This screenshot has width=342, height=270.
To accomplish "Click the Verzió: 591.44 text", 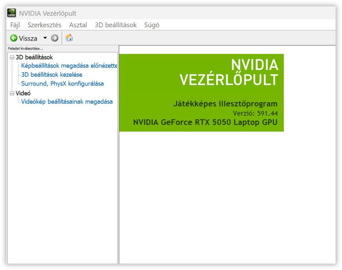I will (255, 113).
